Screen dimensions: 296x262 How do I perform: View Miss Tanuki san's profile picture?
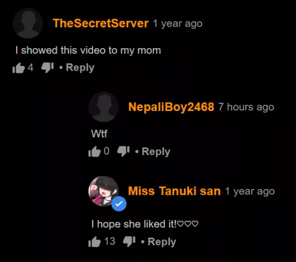pyautogui.click(x=104, y=191)
